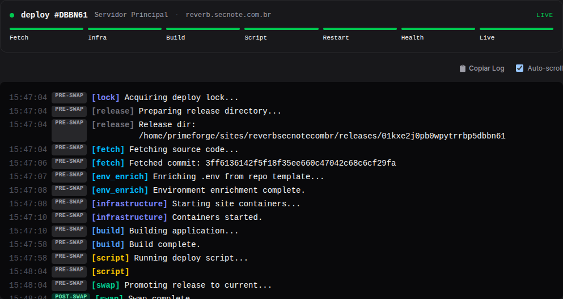Viewport: 563px width, 299px height.
Task: Click the Script stage progress bar
Action: 281,29
